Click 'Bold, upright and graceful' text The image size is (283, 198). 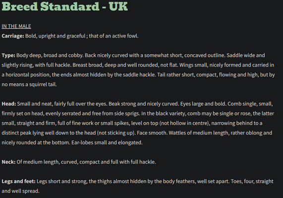click(x=55, y=36)
